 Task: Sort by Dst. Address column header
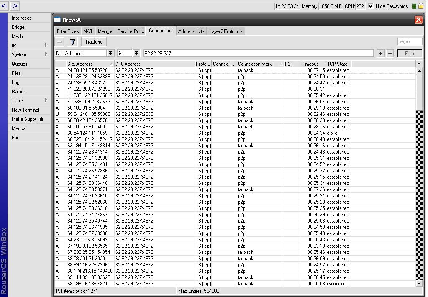155,64
